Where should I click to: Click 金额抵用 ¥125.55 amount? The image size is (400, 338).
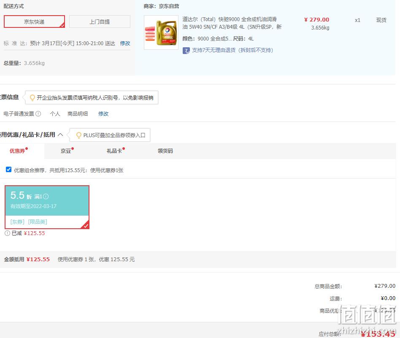(x=38, y=260)
